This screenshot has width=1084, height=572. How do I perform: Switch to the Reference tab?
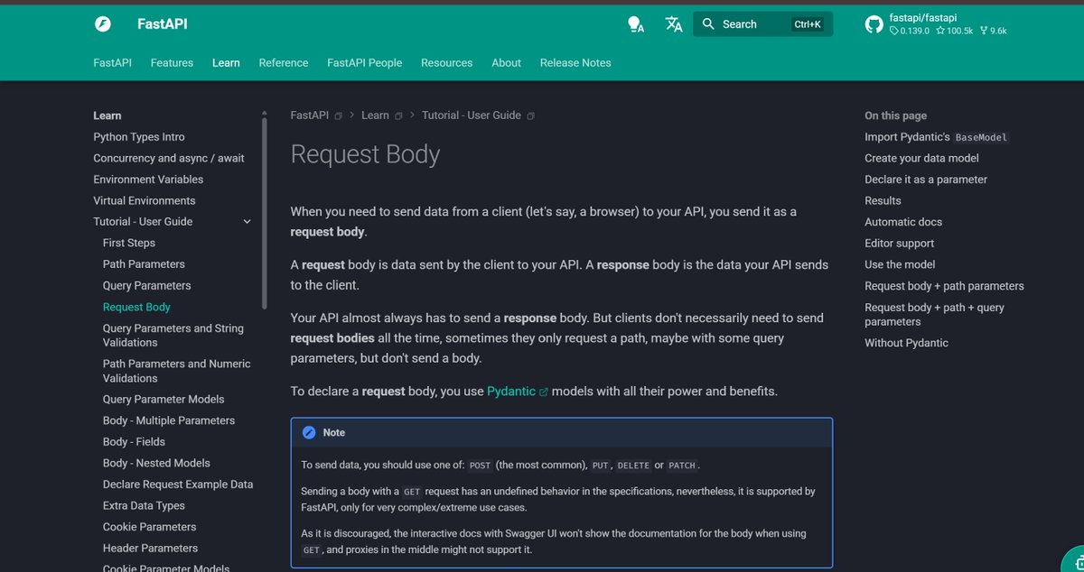point(284,63)
